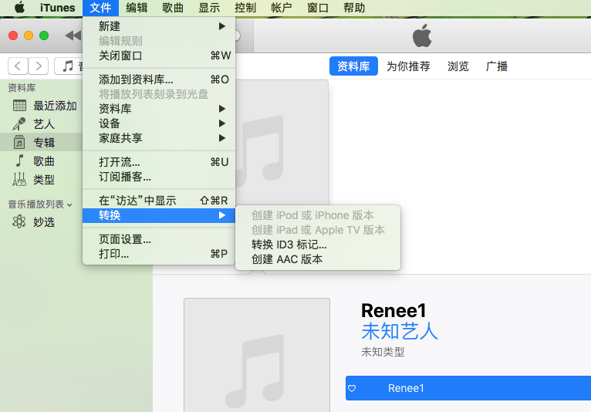This screenshot has width=591, height=412.
Task: Click the Renee1 album title
Action: click(x=393, y=311)
